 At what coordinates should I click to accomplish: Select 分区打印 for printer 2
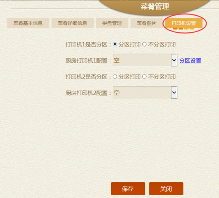tap(115, 77)
